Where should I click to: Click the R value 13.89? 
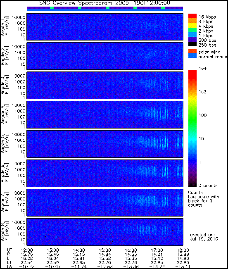click(183, 255)
